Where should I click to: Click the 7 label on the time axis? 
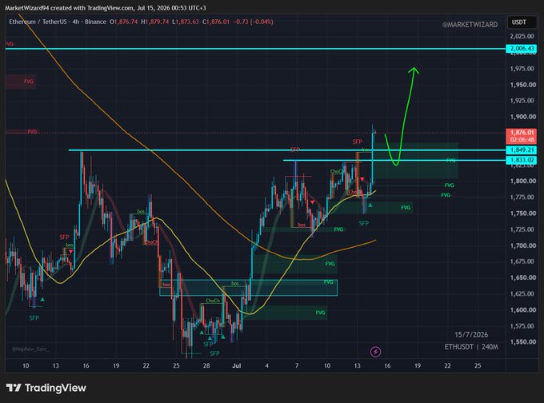pos(297,365)
